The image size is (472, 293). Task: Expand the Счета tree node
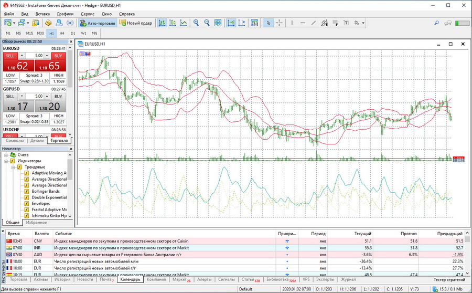(6, 155)
